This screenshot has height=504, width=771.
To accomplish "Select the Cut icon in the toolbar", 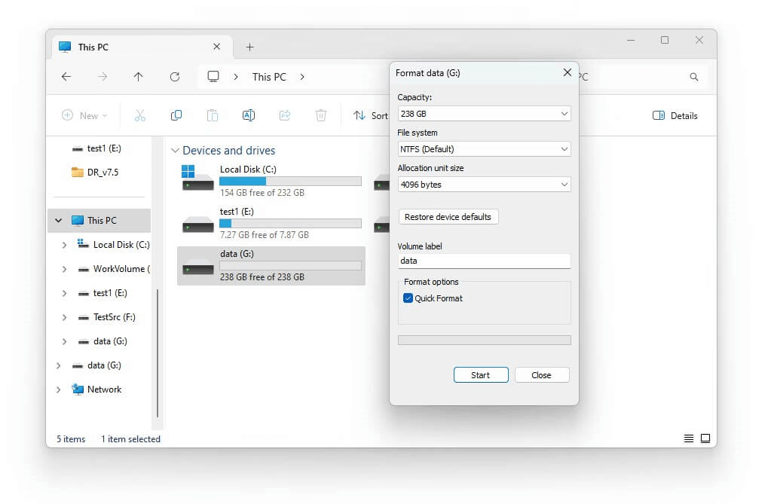I will pos(140,115).
